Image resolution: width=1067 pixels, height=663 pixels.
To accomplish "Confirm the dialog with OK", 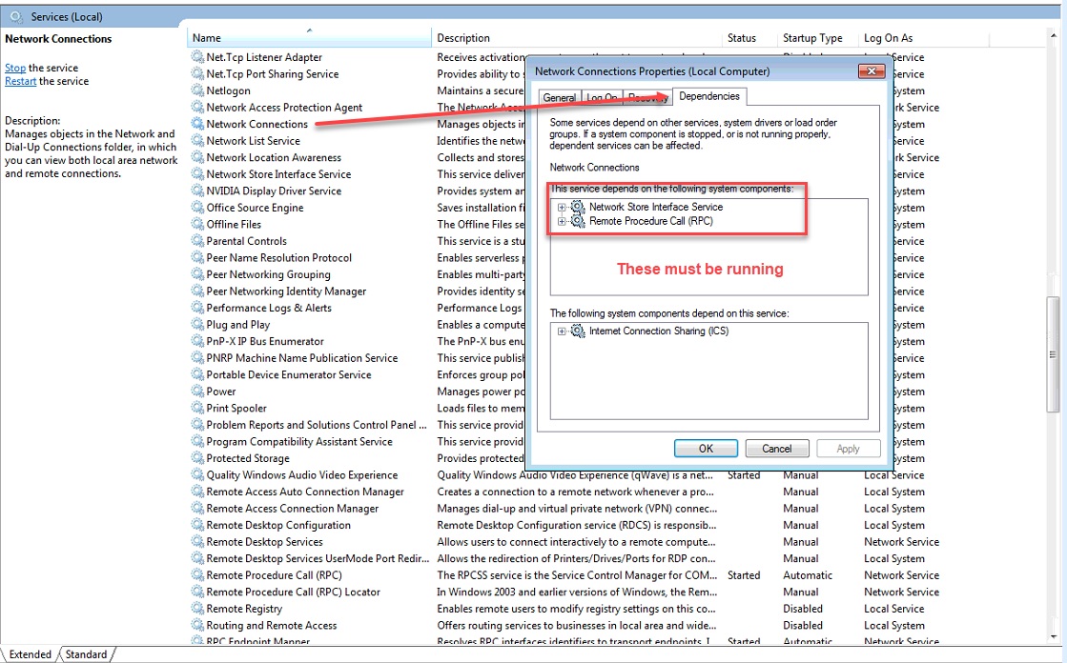I will click(706, 449).
